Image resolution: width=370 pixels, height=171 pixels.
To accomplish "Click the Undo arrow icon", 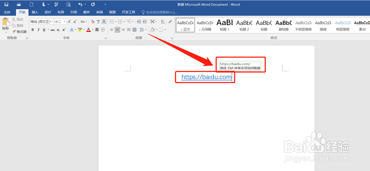I will click(x=80, y=4).
